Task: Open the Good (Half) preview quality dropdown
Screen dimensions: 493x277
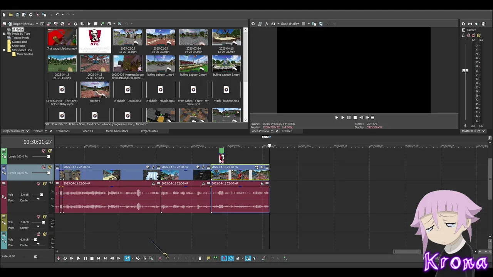Action: coord(290,24)
